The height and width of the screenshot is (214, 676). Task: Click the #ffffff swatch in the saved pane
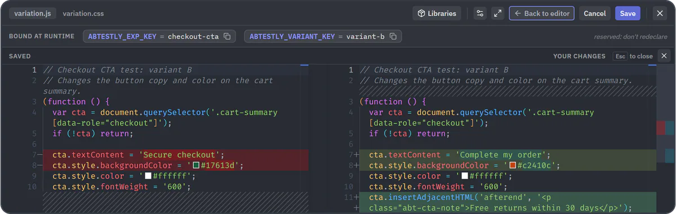[x=148, y=176]
